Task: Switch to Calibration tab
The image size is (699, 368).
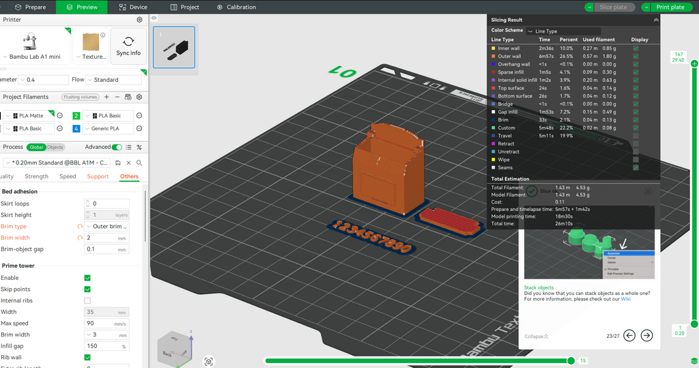Action: click(x=236, y=7)
